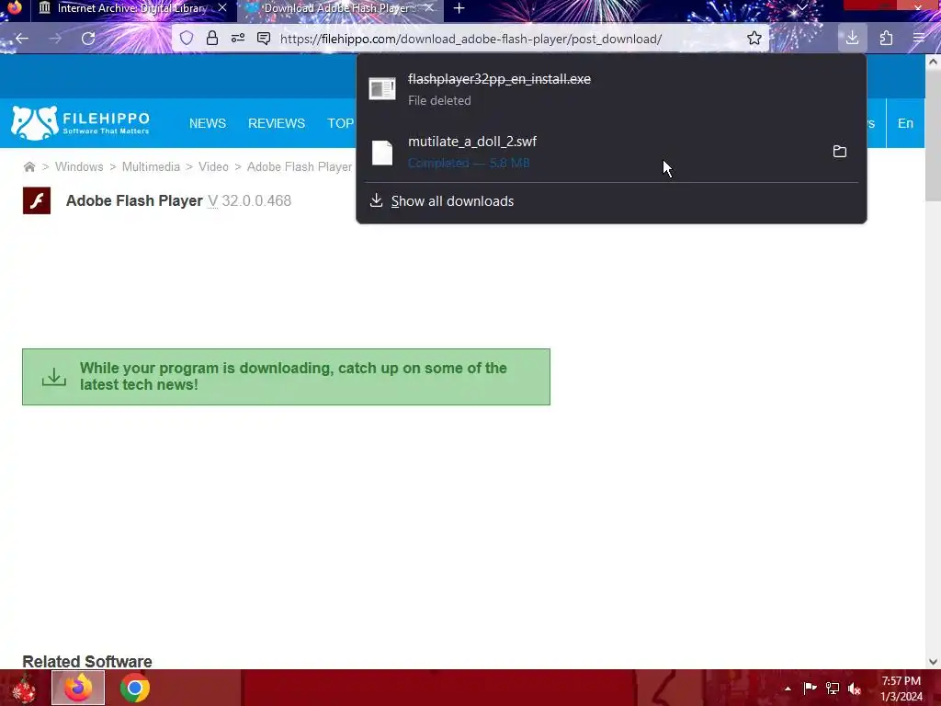Open NEWS in FileHippo navigation
Screen dimensions: 941x706
click(208, 123)
